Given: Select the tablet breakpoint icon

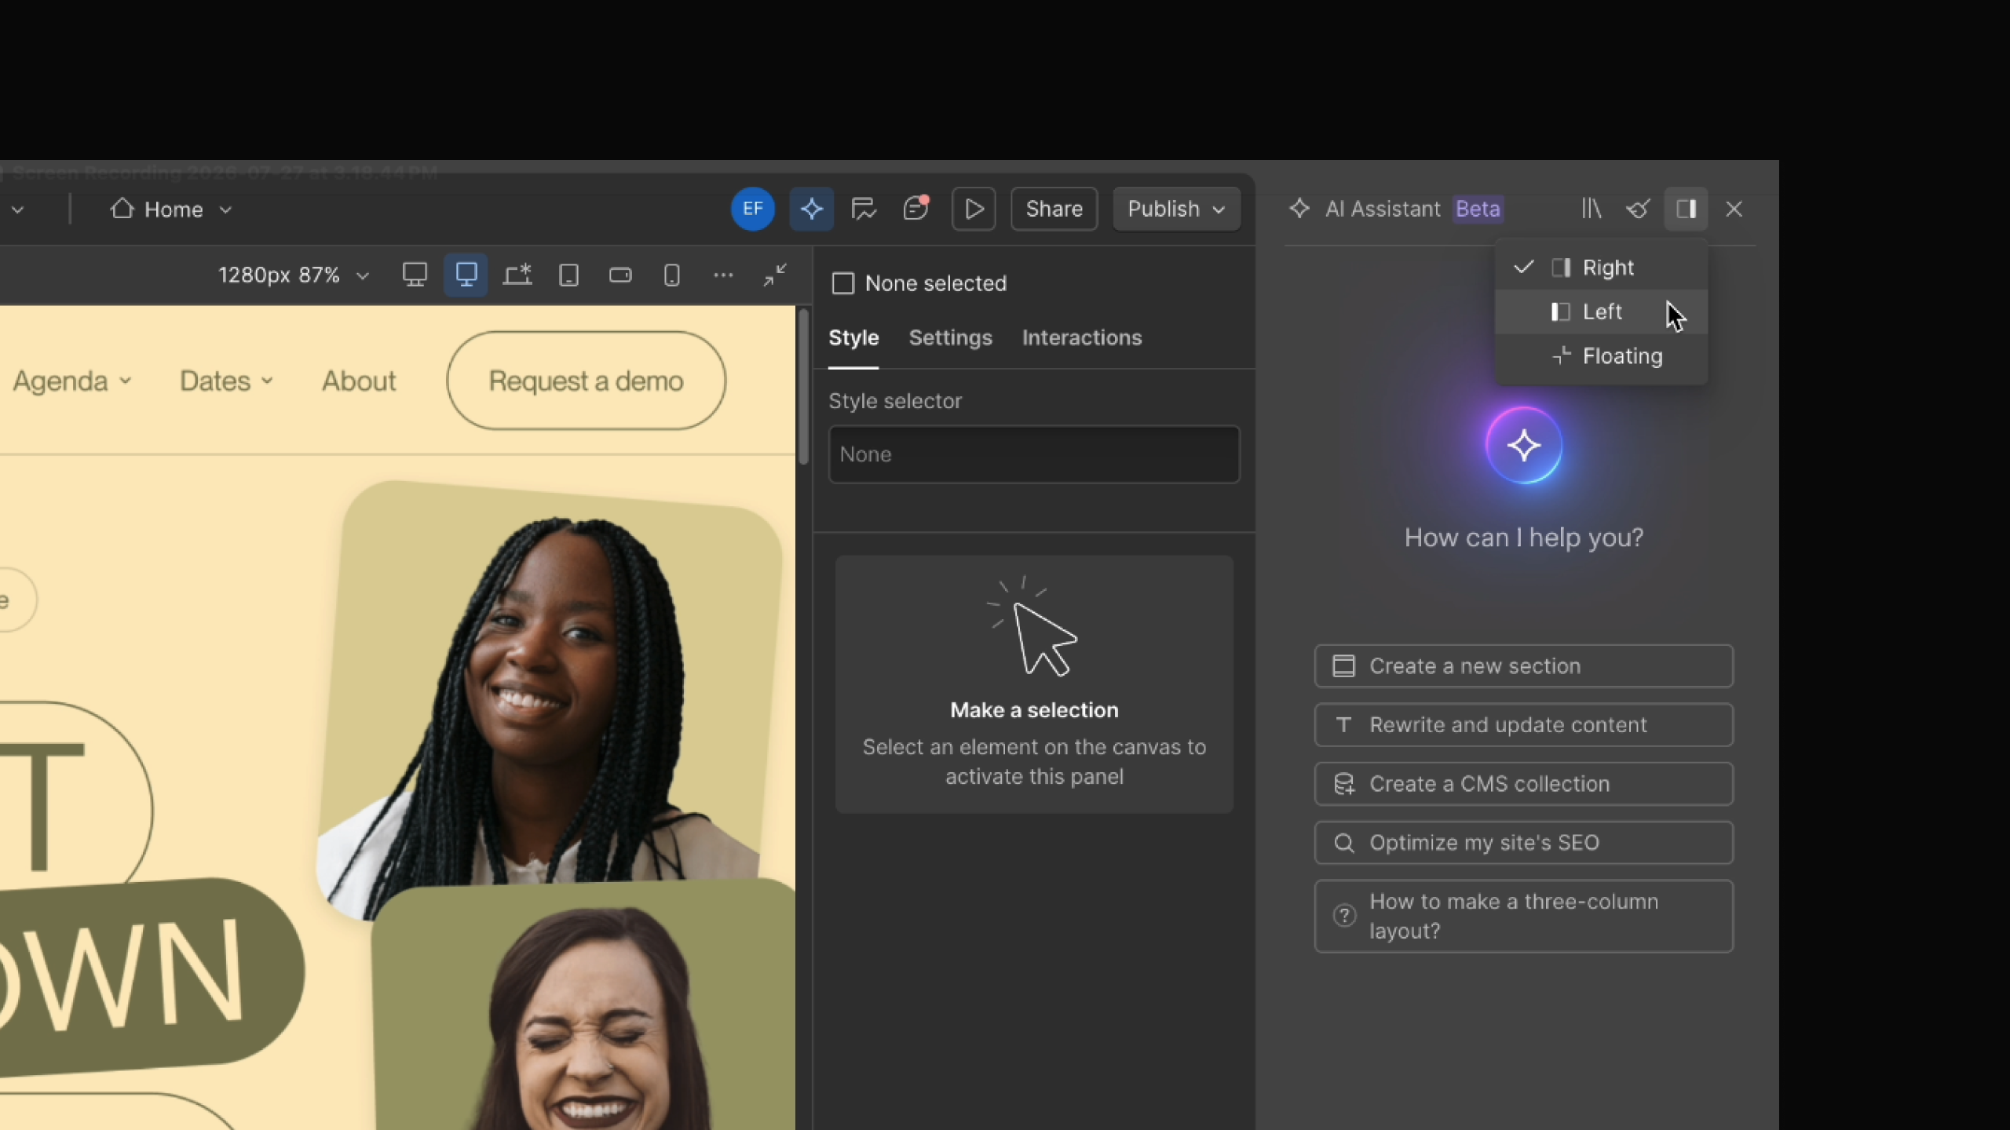Looking at the screenshot, I should point(569,275).
